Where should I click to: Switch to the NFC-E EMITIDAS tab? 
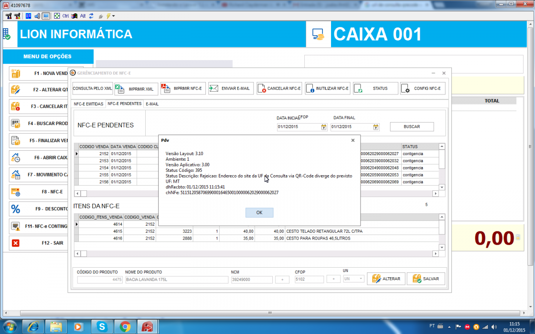tap(88, 104)
